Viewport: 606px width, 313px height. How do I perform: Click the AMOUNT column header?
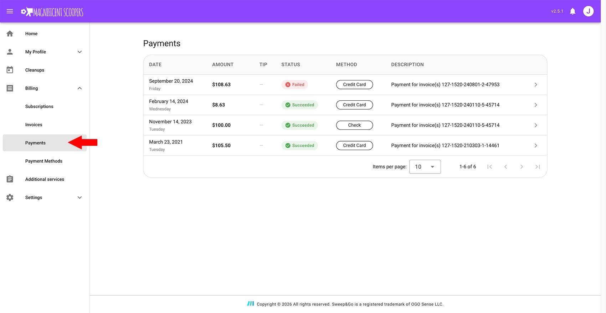(223, 64)
